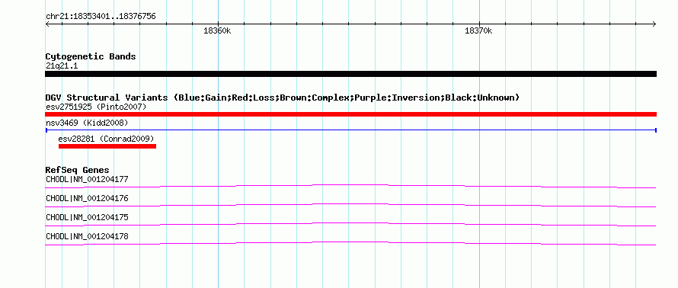This screenshot has height=288, width=678.
Task: Click the black 21q21.1 cytogenetic band bar
Action: [x=350, y=74]
